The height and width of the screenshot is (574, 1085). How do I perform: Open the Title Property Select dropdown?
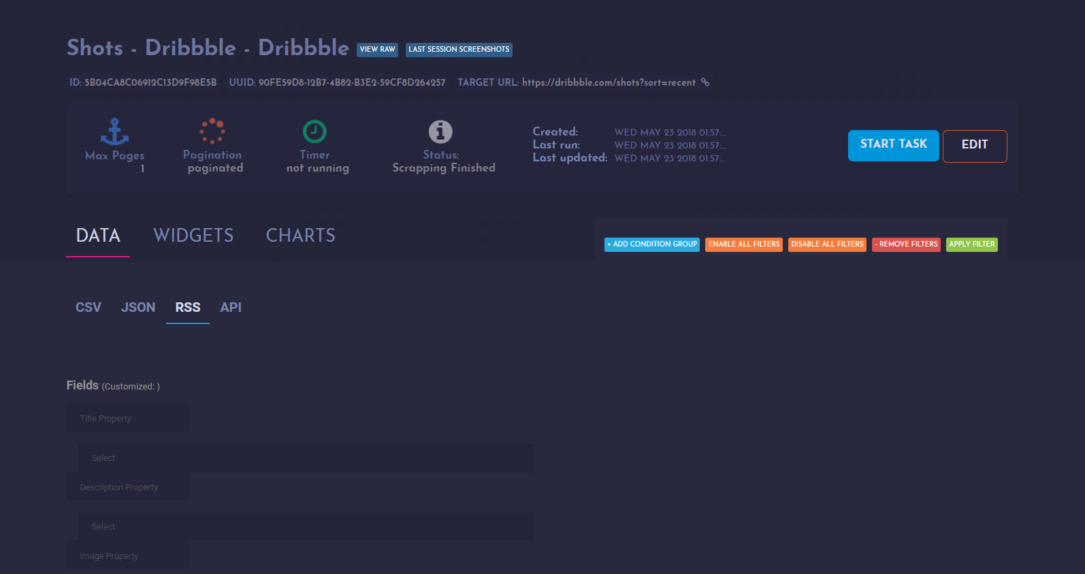coord(306,458)
